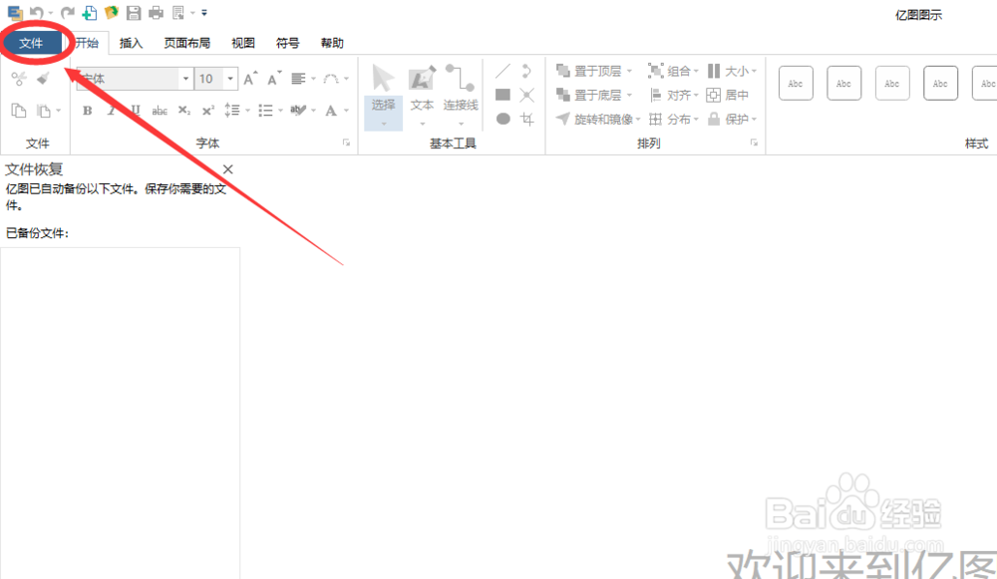Click the Copy icon in 文件 group

pyautogui.click(x=19, y=111)
